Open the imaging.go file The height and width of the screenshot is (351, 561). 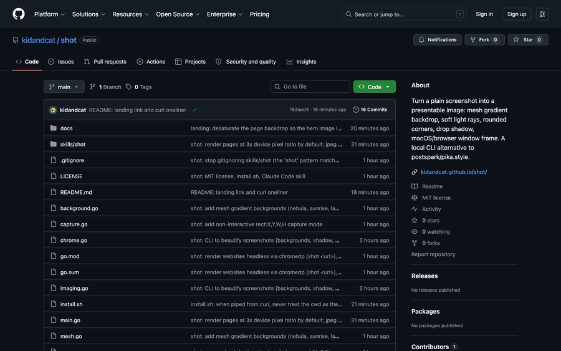pos(74,288)
